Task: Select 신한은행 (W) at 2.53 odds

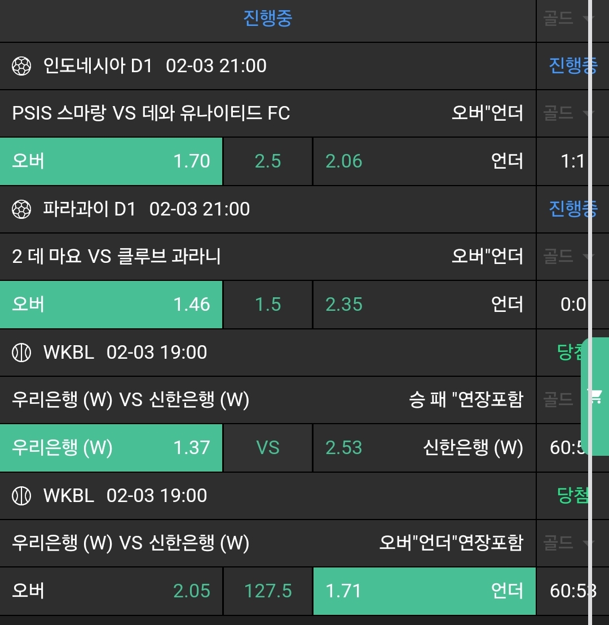Action: 424,448
